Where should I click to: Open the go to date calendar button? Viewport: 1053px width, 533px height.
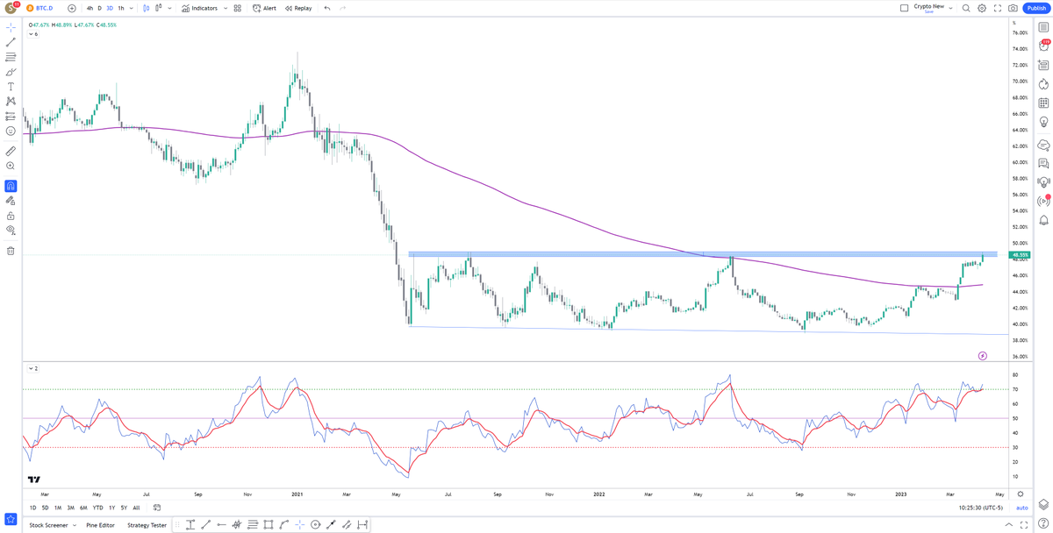(157, 508)
